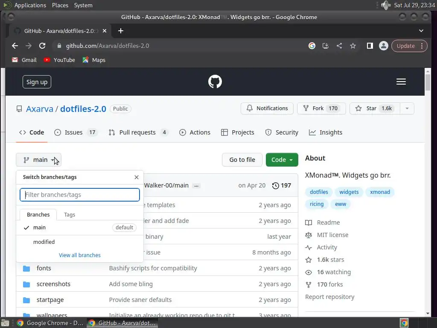
Task: Click the Notifications button
Action: pos(267,108)
